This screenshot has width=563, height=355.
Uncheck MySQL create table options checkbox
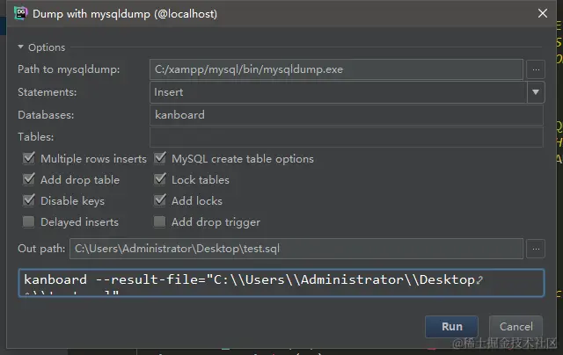[x=160, y=158]
